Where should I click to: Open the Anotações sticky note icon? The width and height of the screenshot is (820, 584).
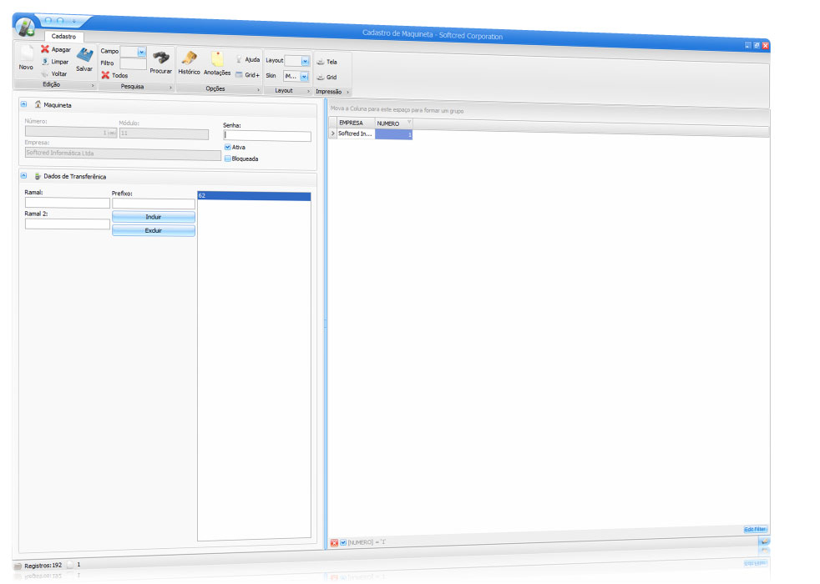pos(217,60)
